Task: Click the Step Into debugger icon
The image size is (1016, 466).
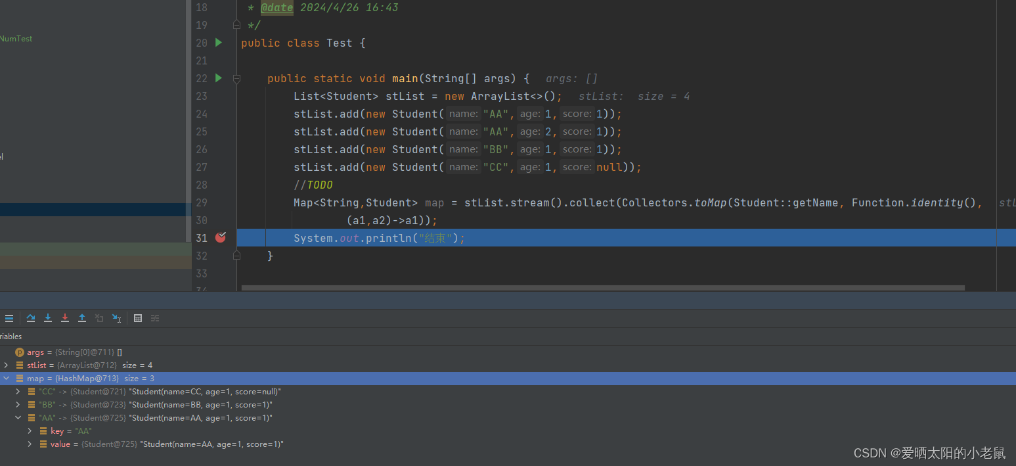Action: [x=48, y=318]
